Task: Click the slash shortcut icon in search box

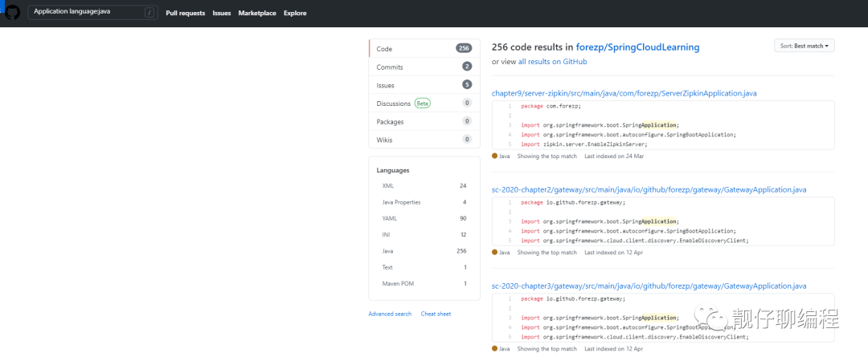Action: tap(149, 13)
